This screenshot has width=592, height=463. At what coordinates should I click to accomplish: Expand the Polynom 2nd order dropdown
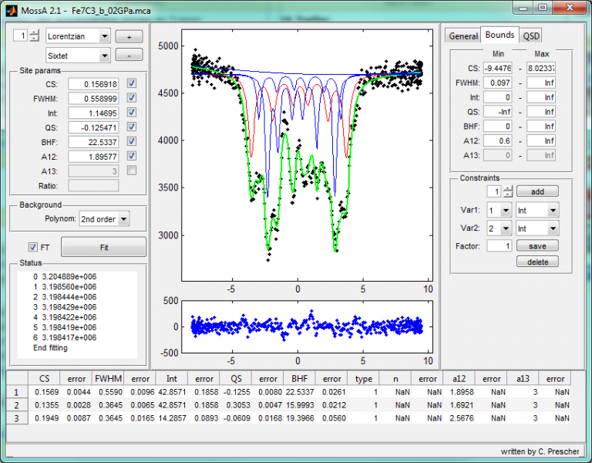pyautogui.click(x=103, y=219)
